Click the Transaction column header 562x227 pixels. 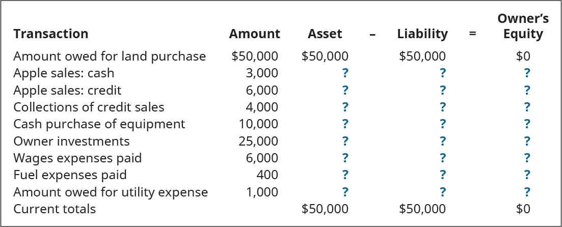tap(50, 34)
